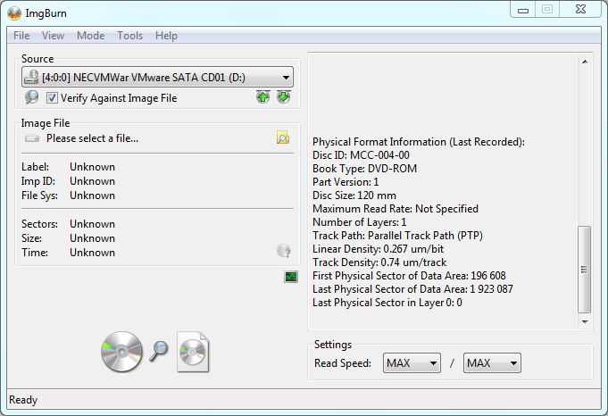Click 'Disc ID: MCC-004-00' line
The image size is (608, 416).
pos(361,155)
